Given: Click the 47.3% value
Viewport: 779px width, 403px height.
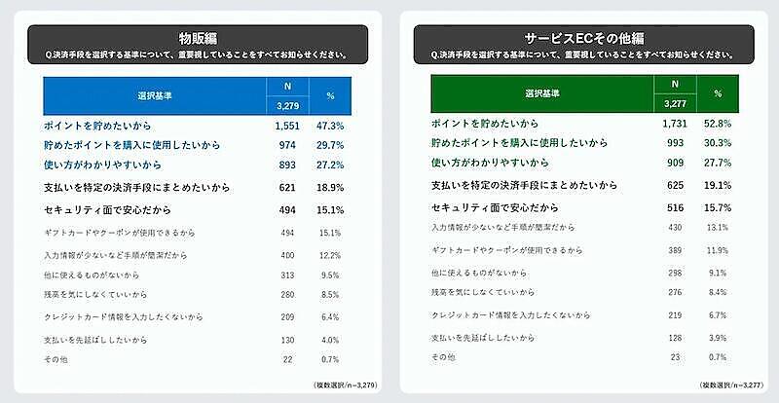Looking at the screenshot, I should [x=328, y=127].
